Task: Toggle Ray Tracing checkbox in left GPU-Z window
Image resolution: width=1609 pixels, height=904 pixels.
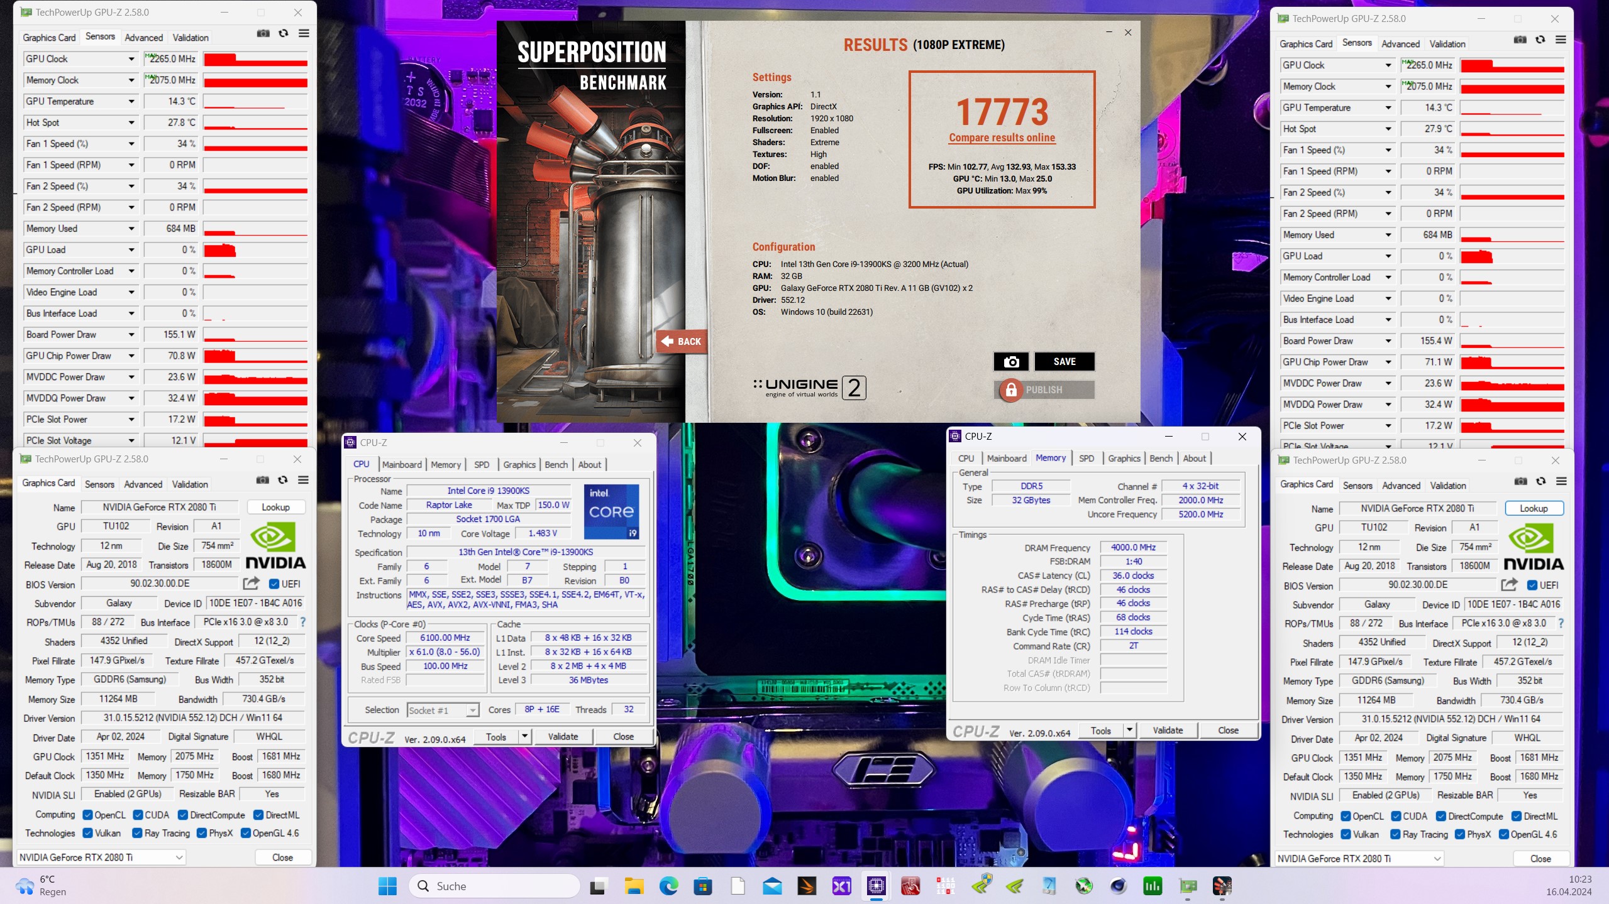Action: click(x=137, y=833)
